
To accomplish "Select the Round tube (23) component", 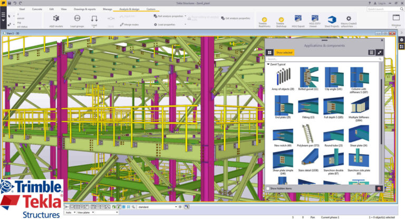I will coord(333,137).
